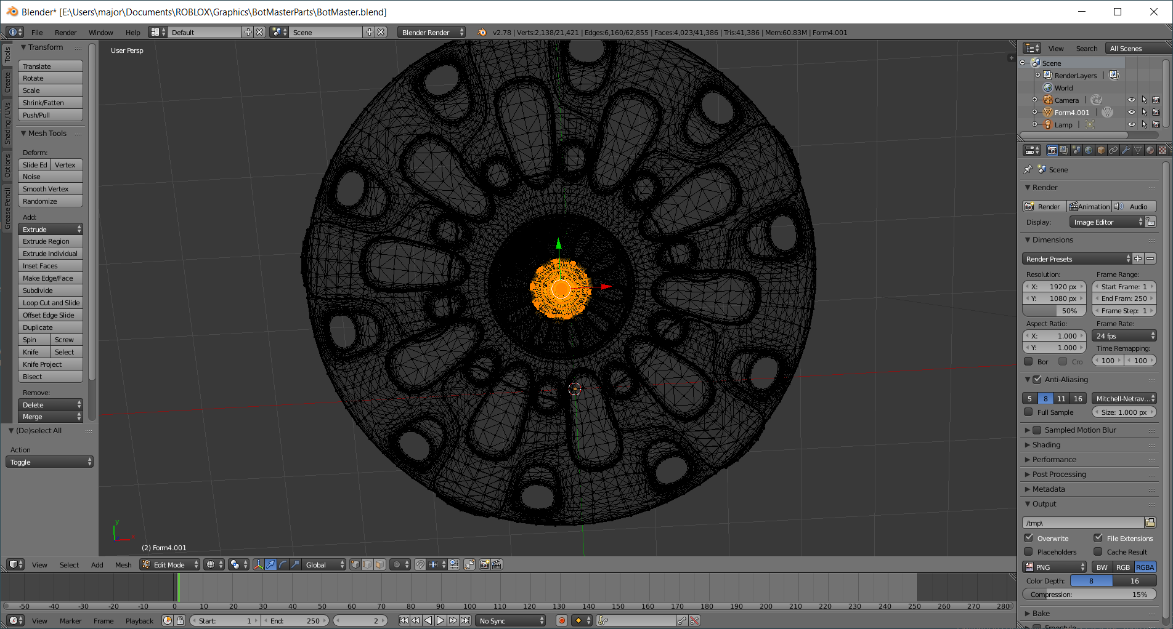The image size is (1173, 629).
Task: Jump to the first frame in timeline
Action: click(x=404, y=620)
